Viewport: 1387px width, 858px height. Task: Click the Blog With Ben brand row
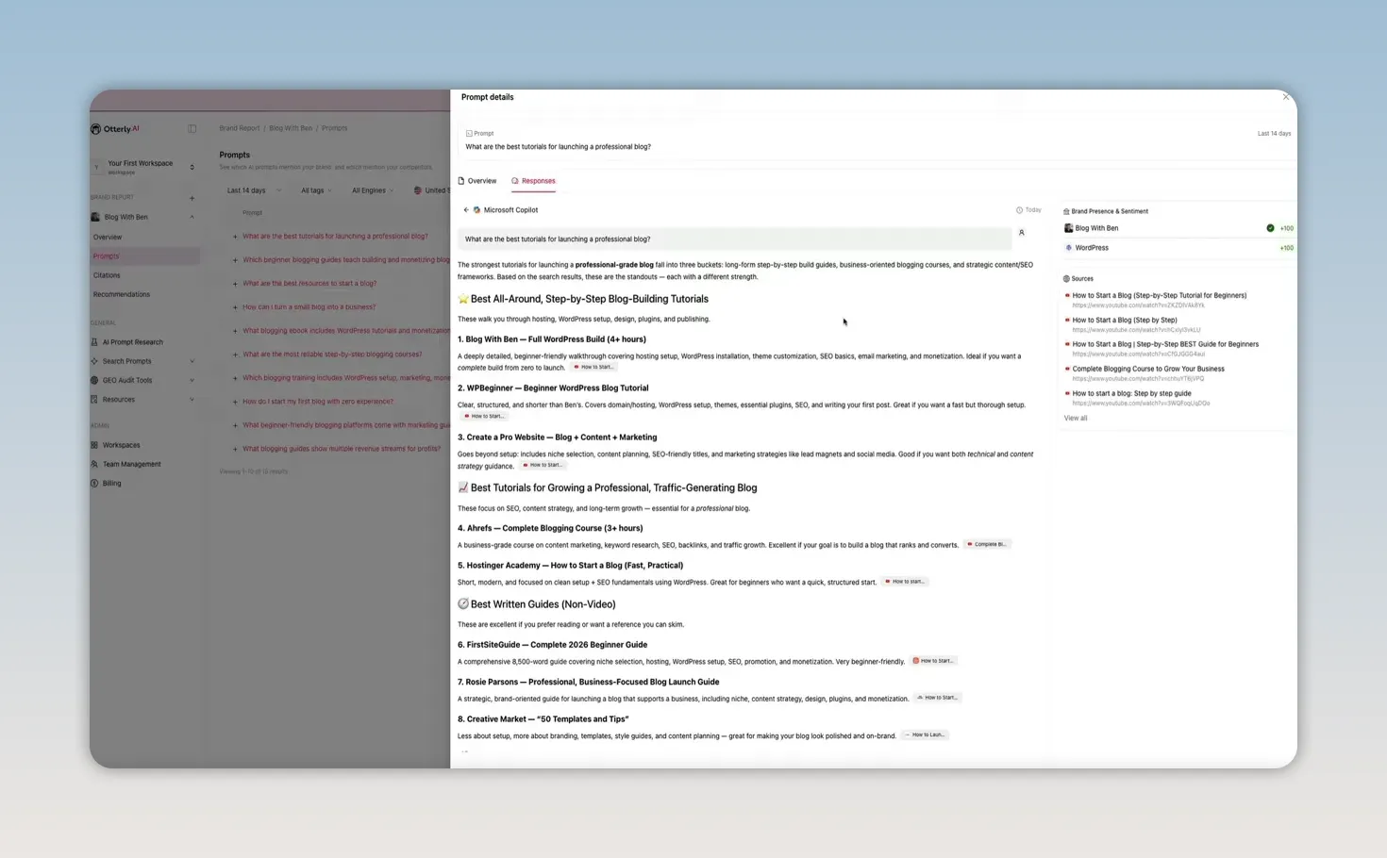[x=1178, y=228]
